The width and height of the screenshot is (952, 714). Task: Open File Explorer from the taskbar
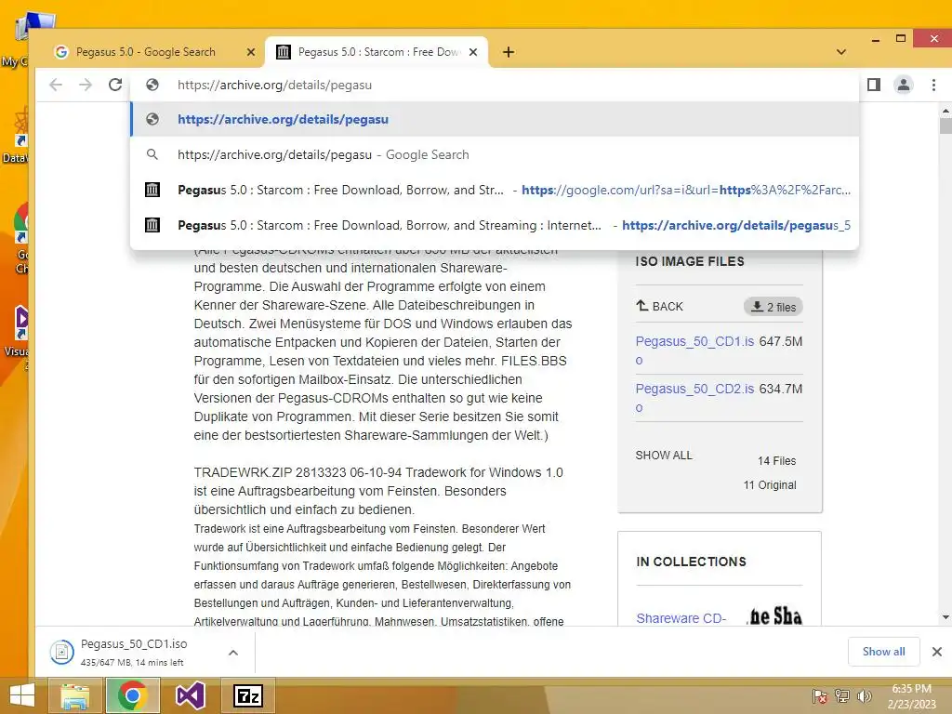click(x=74, y=695)
